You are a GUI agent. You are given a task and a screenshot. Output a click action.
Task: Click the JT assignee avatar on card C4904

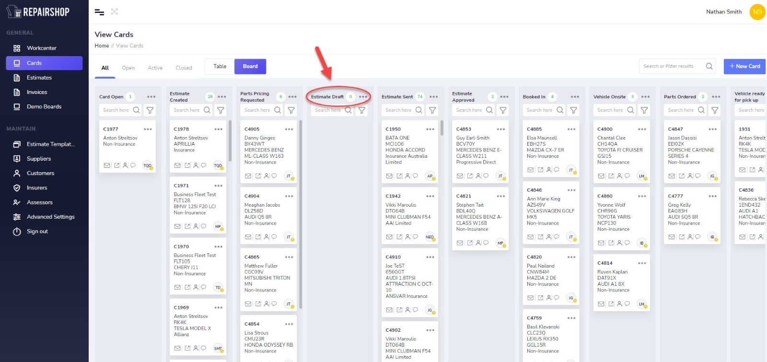289,237
